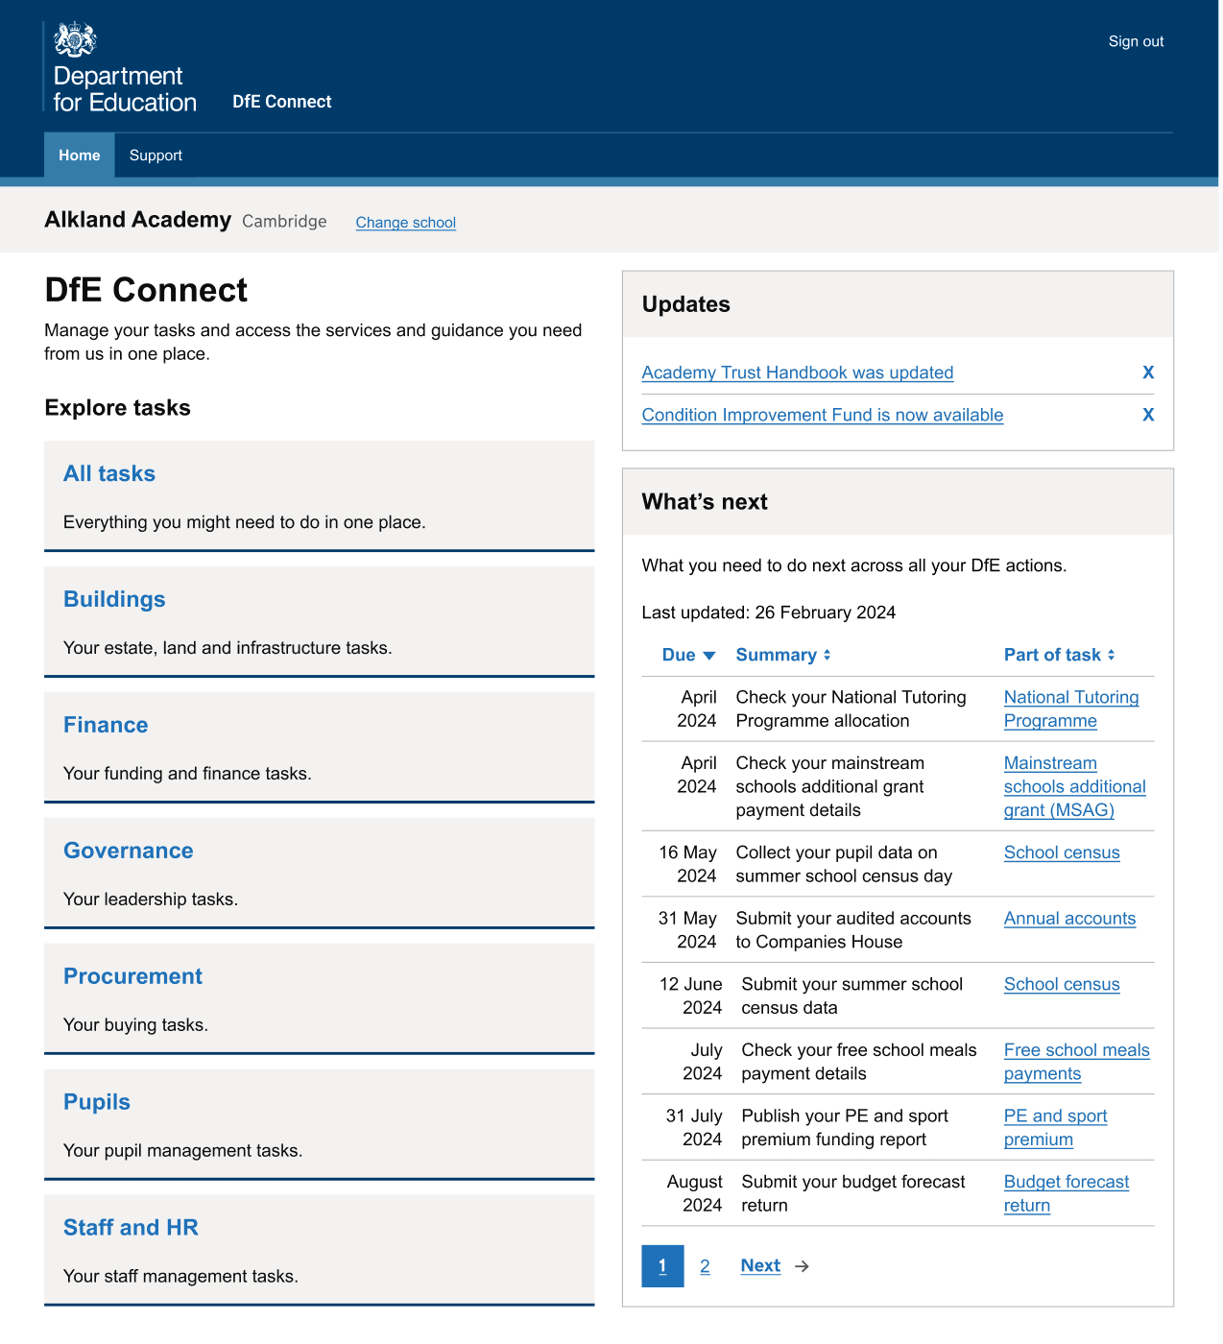Dismiss the Academy Trust Handbook update

(x=1148, y=372)
